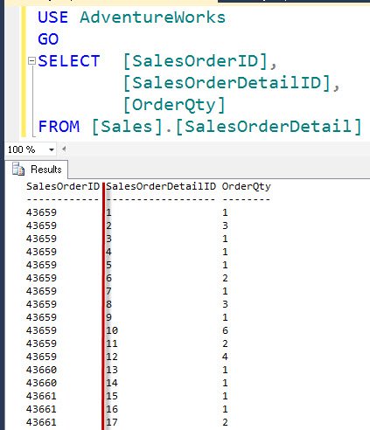Click SalesOrderID 43661 in detail row 17
370x430 pixels.
pyautogui.click(x=41, y=422)
